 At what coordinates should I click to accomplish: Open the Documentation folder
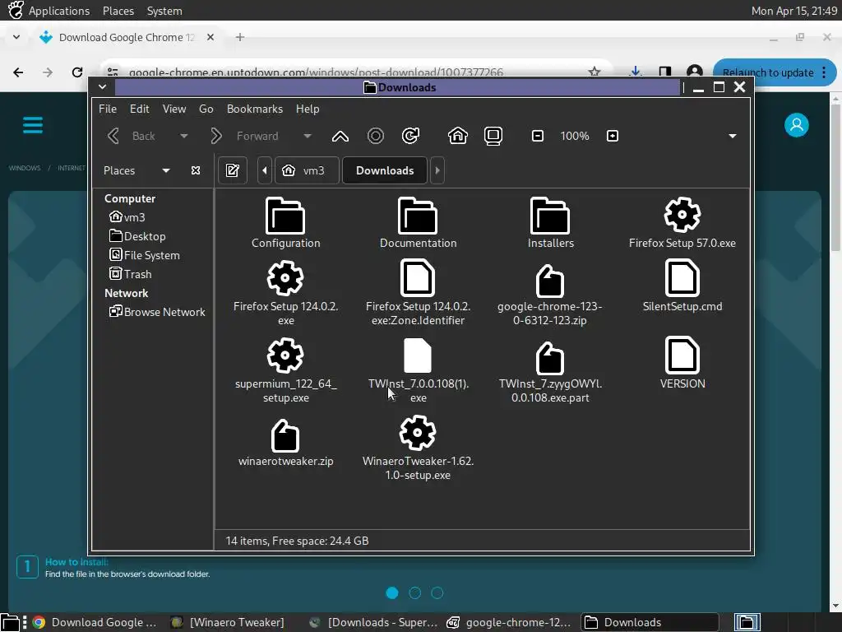(x=418, y=216)
